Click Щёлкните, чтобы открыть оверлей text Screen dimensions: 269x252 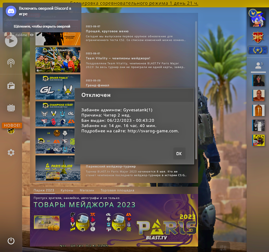tap(42, 27)
